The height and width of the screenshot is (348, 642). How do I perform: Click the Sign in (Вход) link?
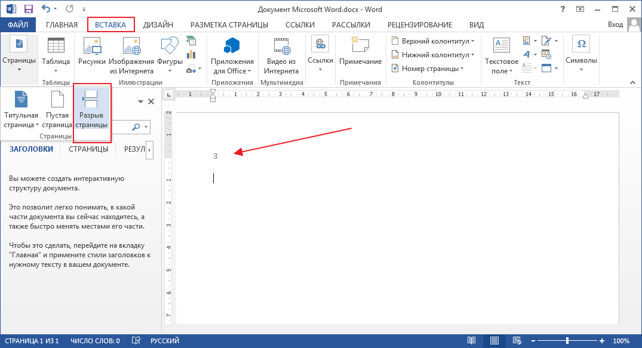[x=615, y=24]
